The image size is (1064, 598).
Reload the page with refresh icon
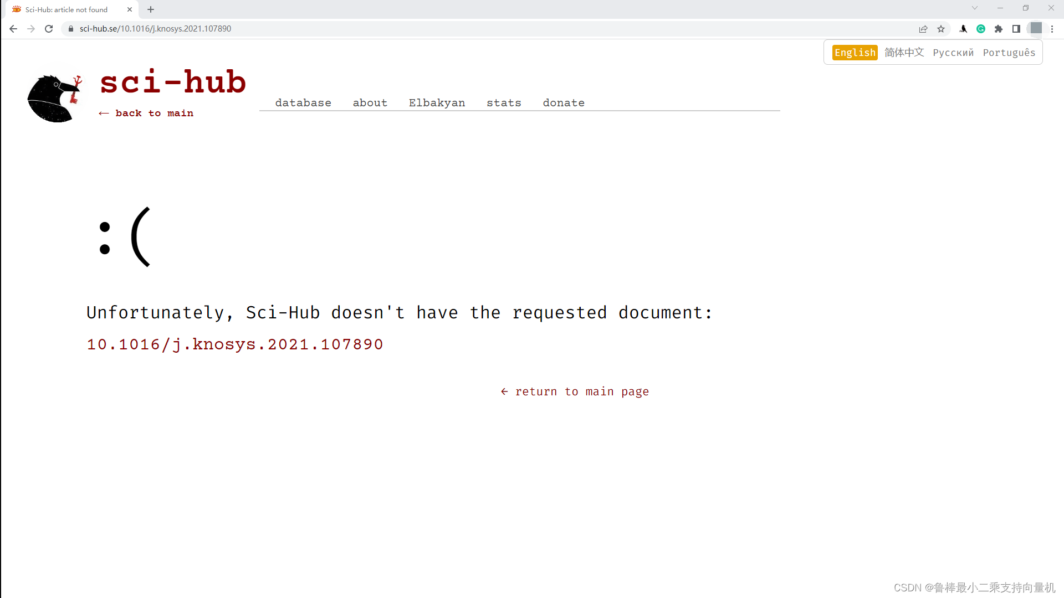click(49, 29)
